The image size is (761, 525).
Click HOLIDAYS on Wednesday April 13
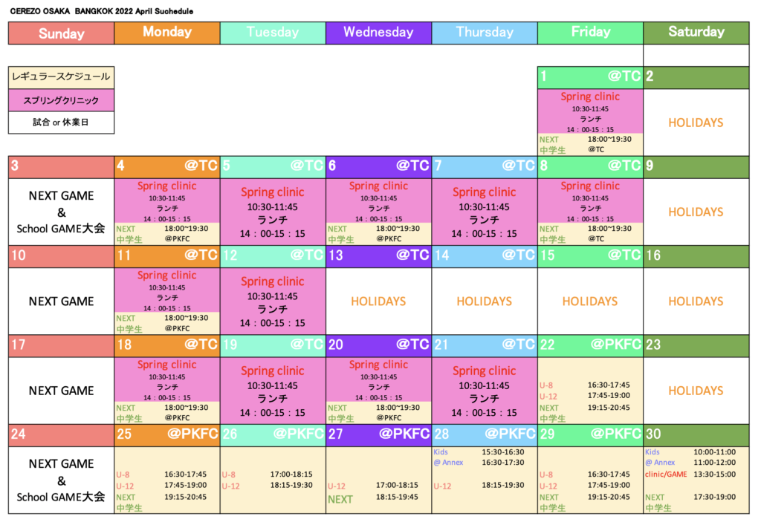point(378,301)
